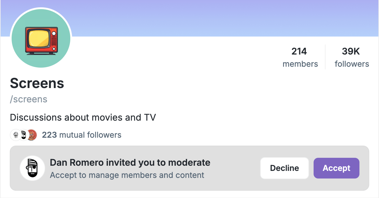
Task: Click 'Accept to manage members and content' subtitle
Action: (127, 175)
